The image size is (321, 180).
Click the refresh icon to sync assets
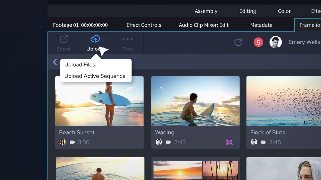coord(238,42)
